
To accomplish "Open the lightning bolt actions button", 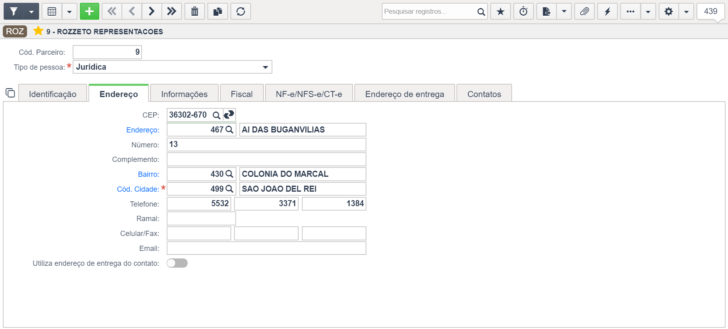I will click(608, 11).
